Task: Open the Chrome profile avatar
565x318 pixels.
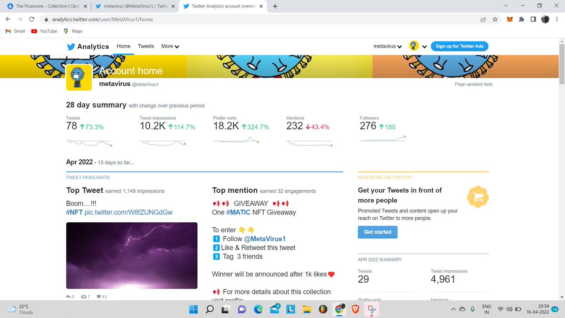Action: click(545, 19)
